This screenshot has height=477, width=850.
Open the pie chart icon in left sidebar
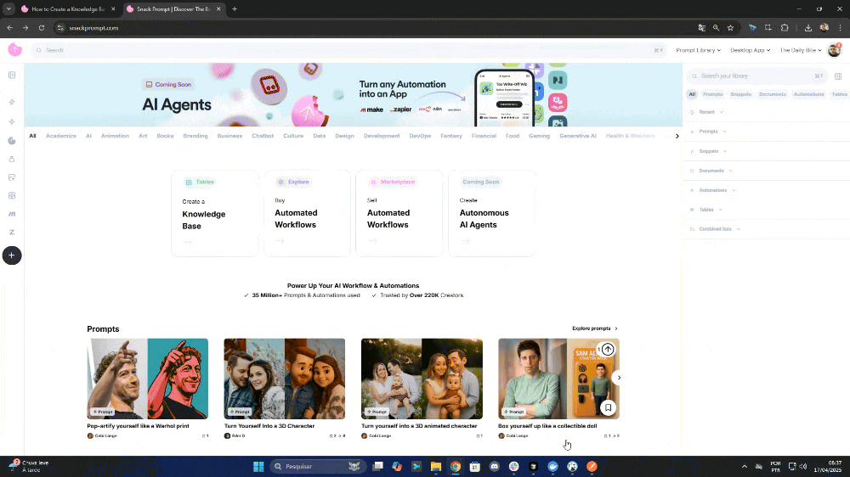12,141
